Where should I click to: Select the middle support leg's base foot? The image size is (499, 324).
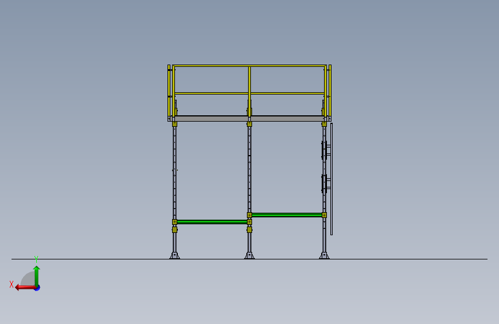point(250,255)
